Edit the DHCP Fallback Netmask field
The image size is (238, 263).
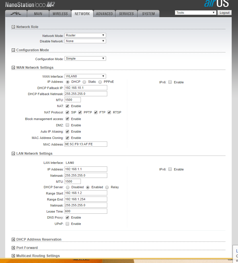click(x=86, y=94)
